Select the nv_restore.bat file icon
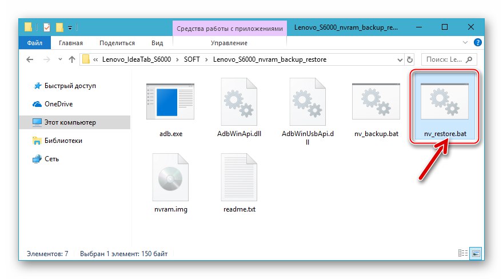Viewport: 503px width, 279px height. tap(445, 101)
